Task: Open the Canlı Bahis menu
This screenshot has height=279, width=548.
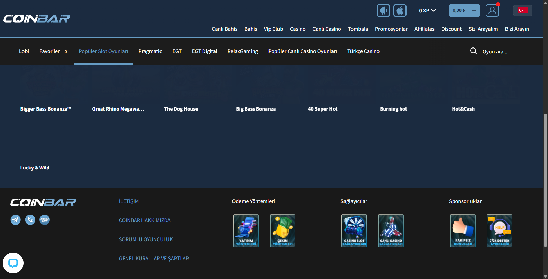Action: tap(225, 29)
